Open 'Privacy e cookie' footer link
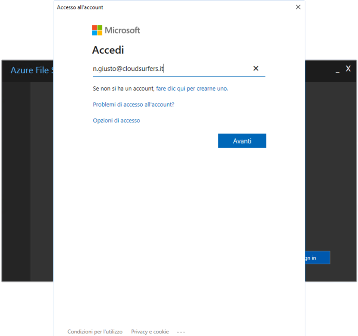 (150, 332)
